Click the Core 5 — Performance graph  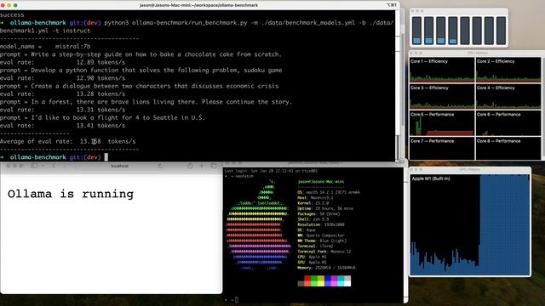pos(441,123)
